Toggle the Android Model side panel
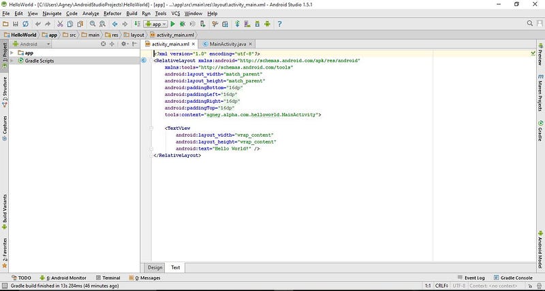545x291 pixels. 540,250
